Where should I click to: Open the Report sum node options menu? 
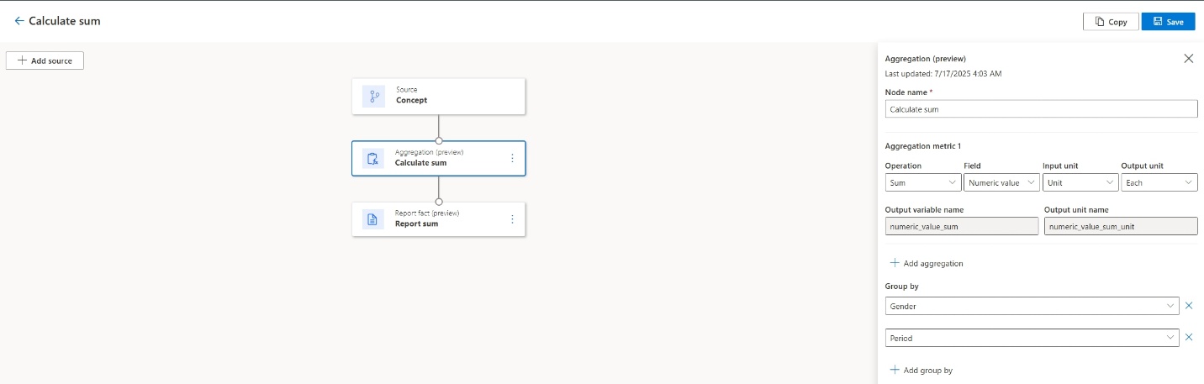pos(512,218)
